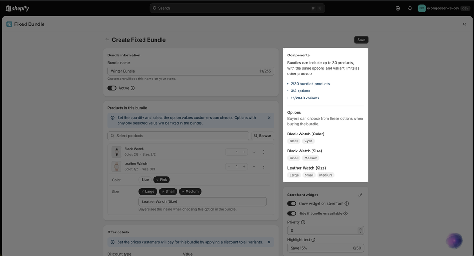Screen dimensions: 474x256
Task: Toggle the Active bundle switch
Action: tap(112, 88)
